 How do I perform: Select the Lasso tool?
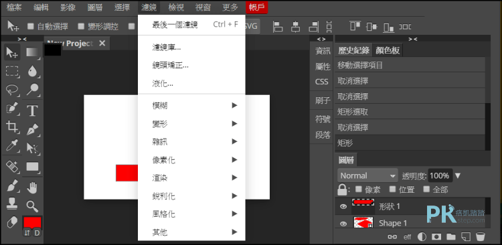coord(12,90)
